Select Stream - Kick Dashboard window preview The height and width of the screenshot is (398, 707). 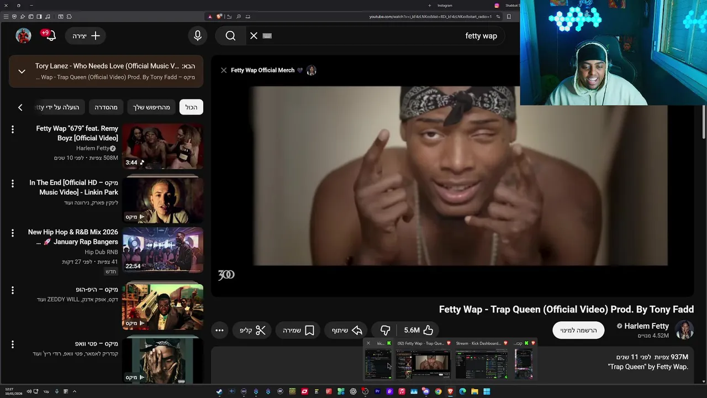pos(481,360)
